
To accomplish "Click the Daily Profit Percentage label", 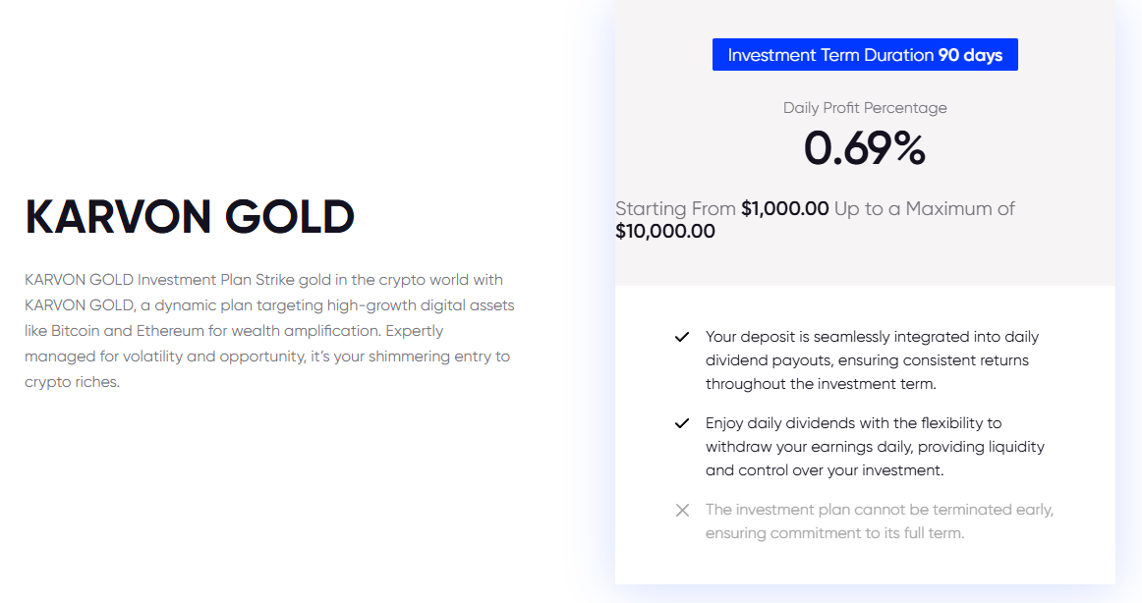I will click(x=865, y=108).
